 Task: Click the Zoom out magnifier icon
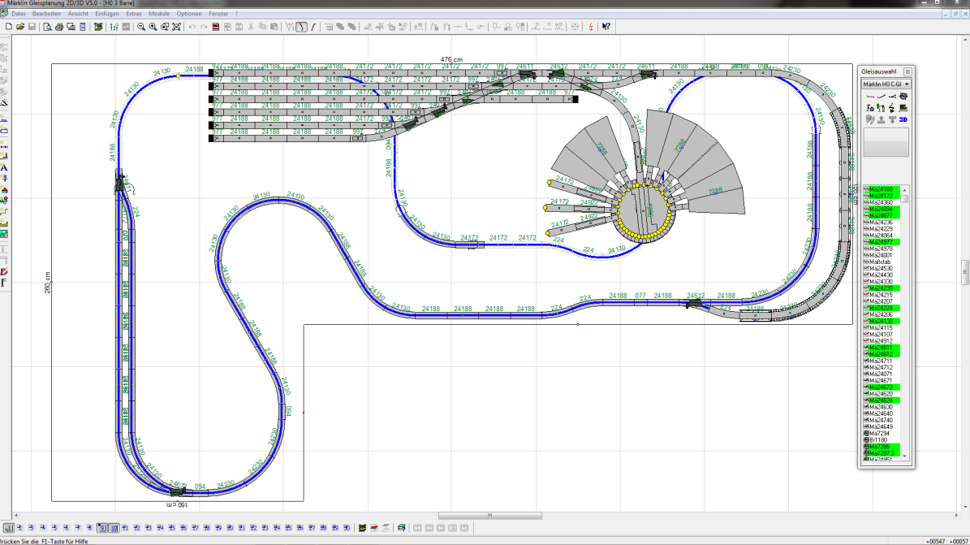[141, 27]
